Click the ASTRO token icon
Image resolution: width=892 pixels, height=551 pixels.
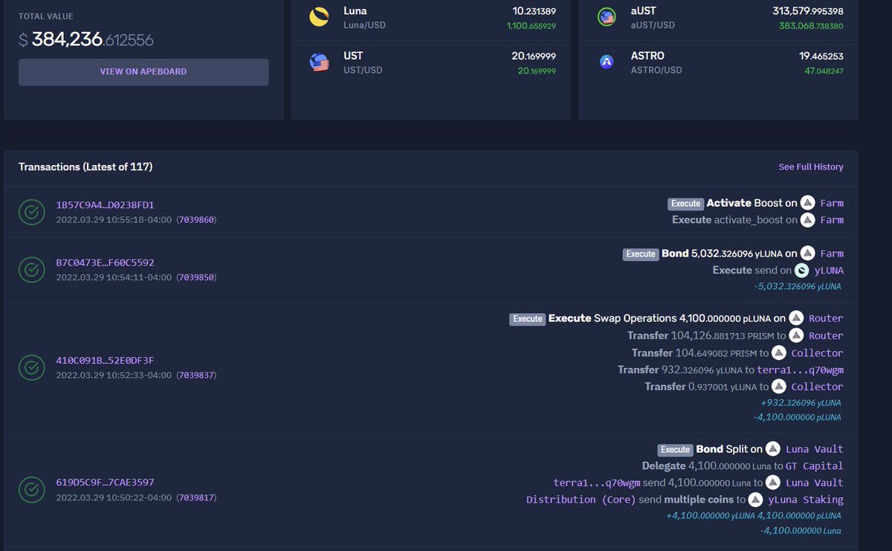point(607,62)
